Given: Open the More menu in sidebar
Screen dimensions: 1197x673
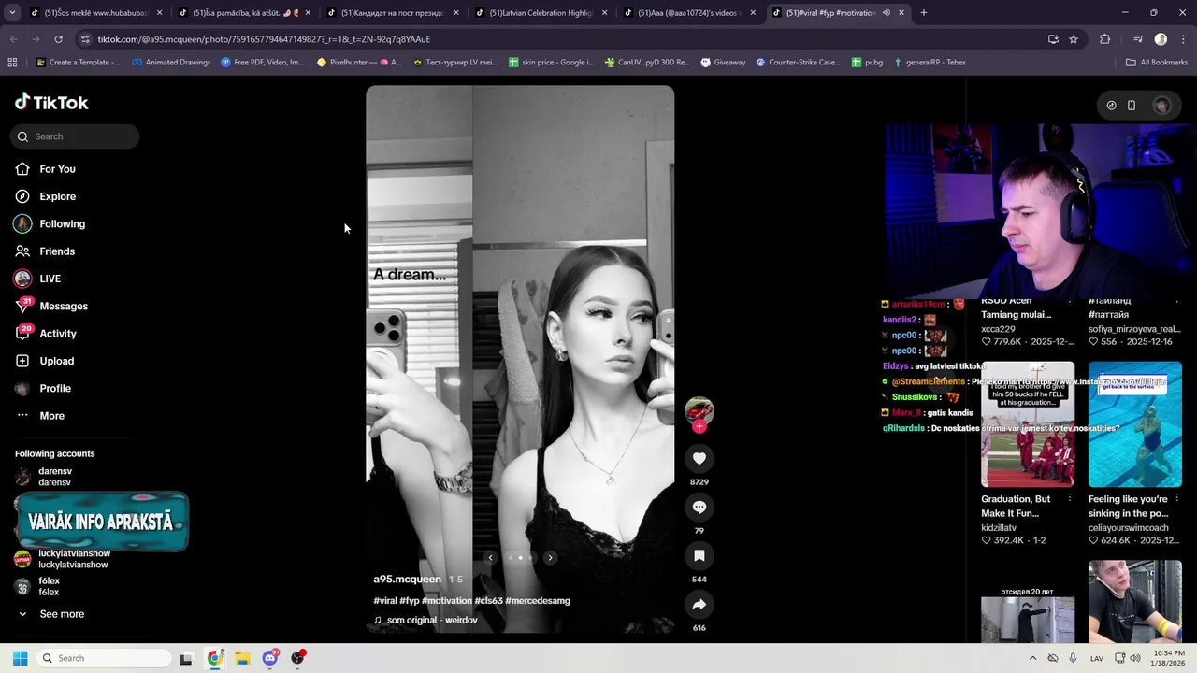Looking at the screenshot, I should 51,416.
